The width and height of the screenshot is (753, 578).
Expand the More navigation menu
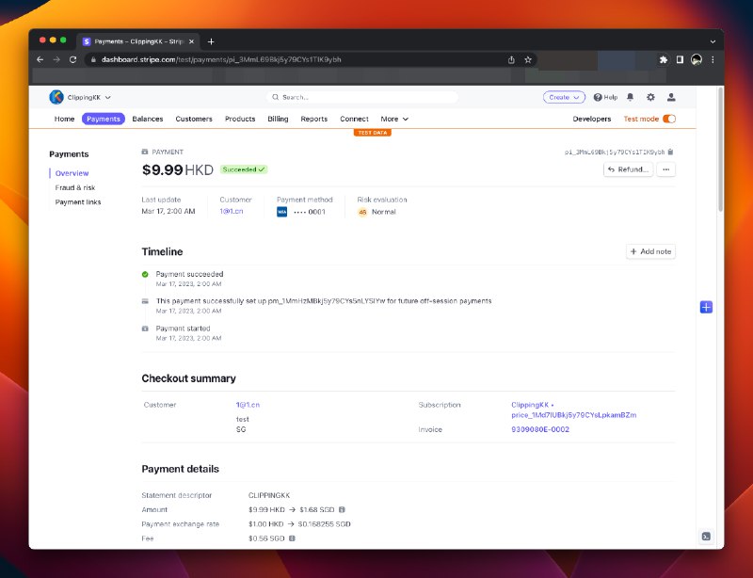[394, 120]
